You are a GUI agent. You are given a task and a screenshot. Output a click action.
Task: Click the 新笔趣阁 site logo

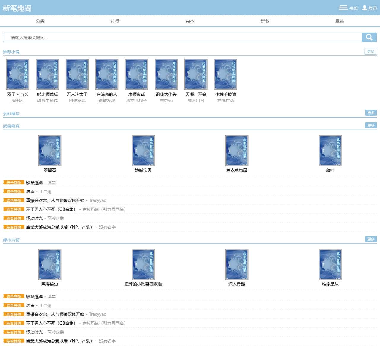(17, 8)
